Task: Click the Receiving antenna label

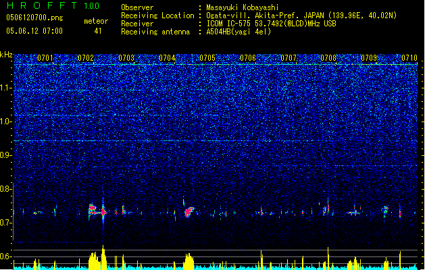Action: 155,32
